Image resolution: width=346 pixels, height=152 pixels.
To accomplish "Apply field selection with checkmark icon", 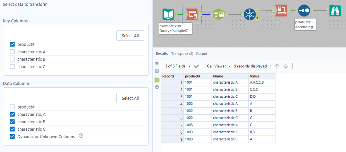I will click(x=196, y=66).
